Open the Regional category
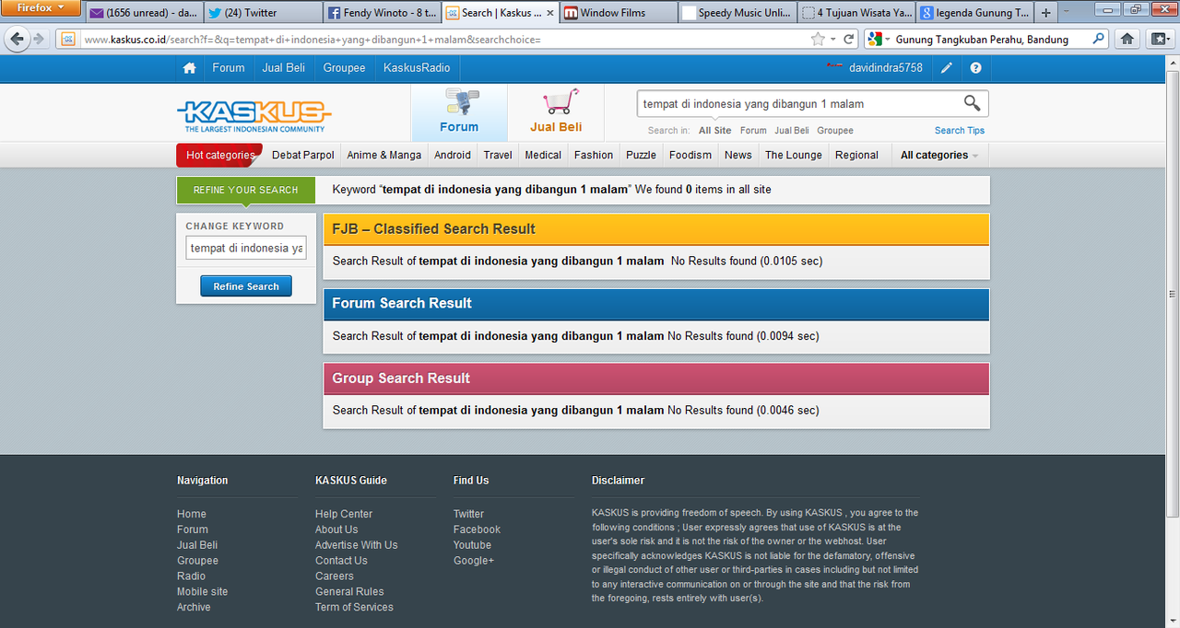1180x628 pixels. click(856, 155)
